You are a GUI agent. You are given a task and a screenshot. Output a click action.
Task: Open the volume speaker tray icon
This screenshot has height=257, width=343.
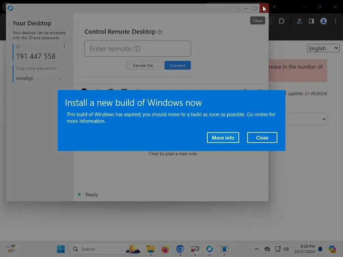tap(286, 249)
